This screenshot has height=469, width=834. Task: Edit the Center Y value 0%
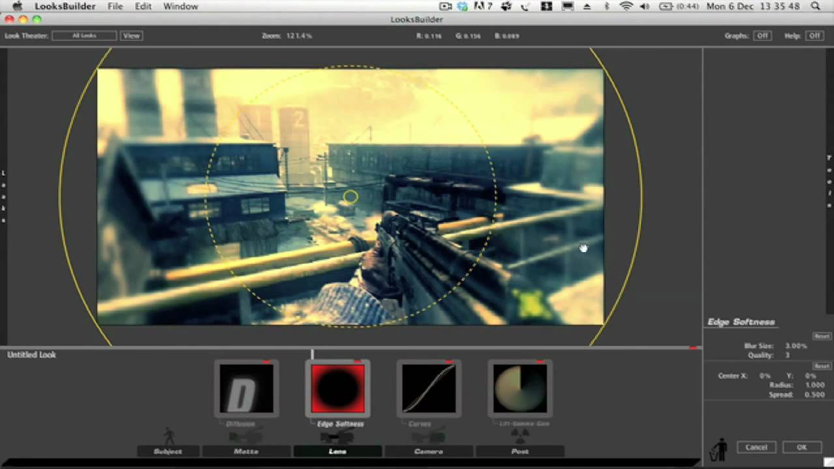pos(810,376)
